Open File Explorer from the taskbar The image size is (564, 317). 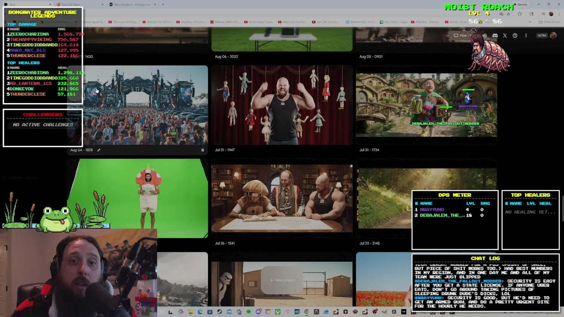[190, 312]
